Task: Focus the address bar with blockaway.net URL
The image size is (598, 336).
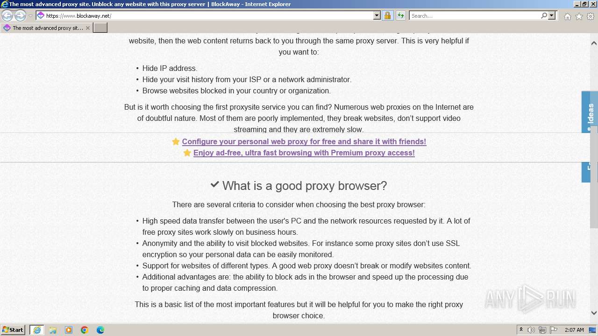Action: point(209,15)
